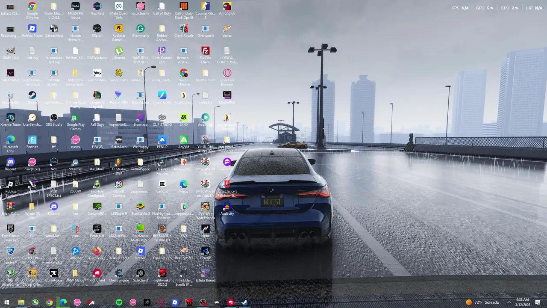Launch Battle.net desktop shortcut

click(75, 253)
